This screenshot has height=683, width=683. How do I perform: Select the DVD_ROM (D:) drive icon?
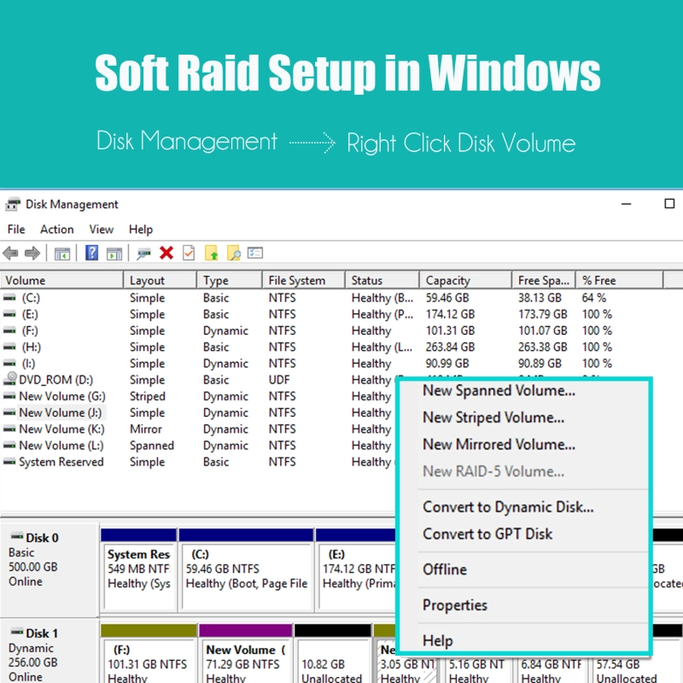11,379
